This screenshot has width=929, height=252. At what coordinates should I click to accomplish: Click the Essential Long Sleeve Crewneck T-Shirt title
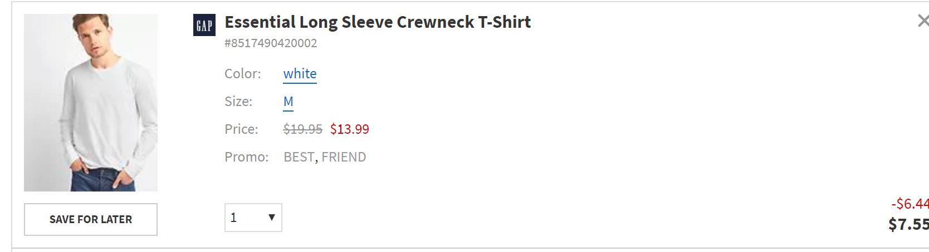[378, 22]
